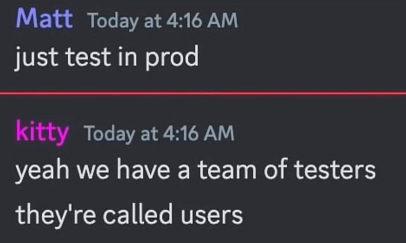Select the message "just test in prod"
The width and height of the screenshot is (406, 243).
point(107,57)
